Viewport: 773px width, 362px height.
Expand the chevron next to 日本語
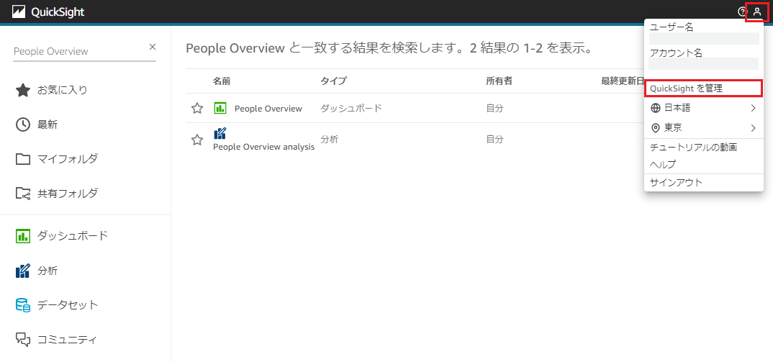754,107
